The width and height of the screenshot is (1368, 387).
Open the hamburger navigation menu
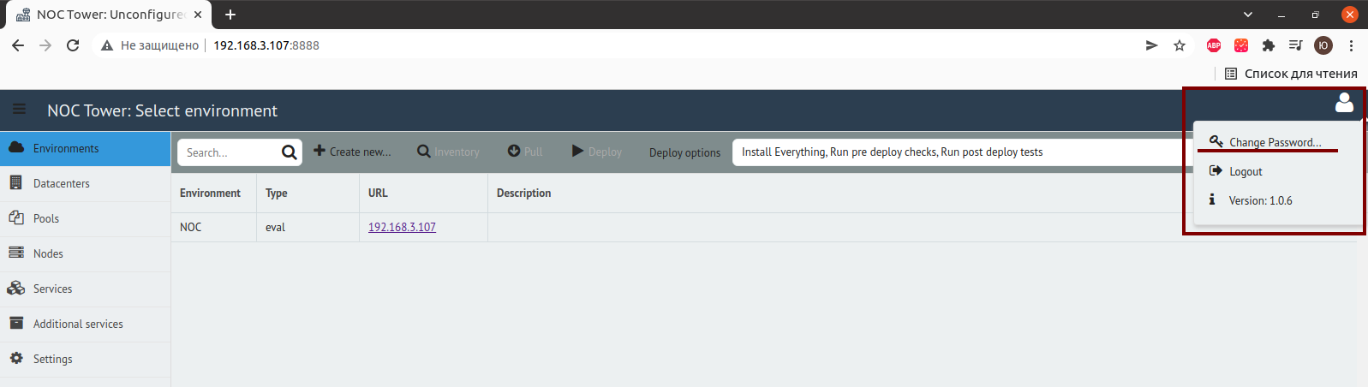pyautogui.click(x=19, y=110)
